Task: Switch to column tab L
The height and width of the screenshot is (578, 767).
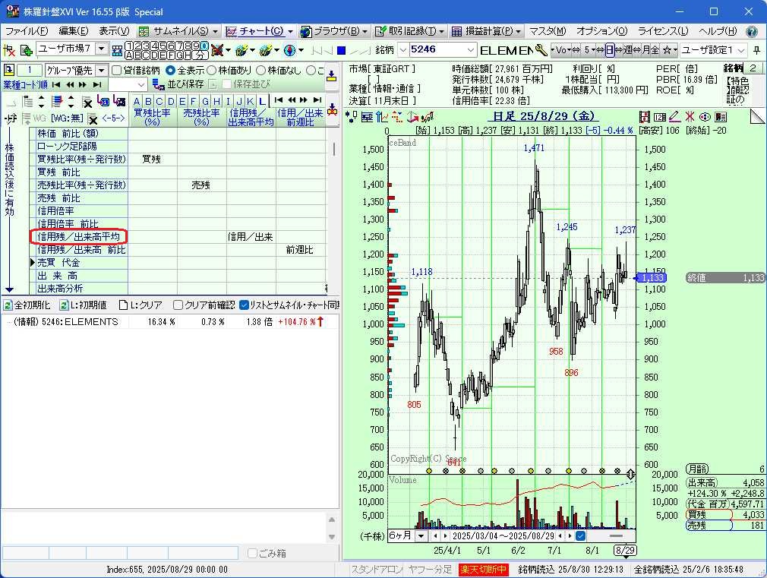Action: coord(262,101)
